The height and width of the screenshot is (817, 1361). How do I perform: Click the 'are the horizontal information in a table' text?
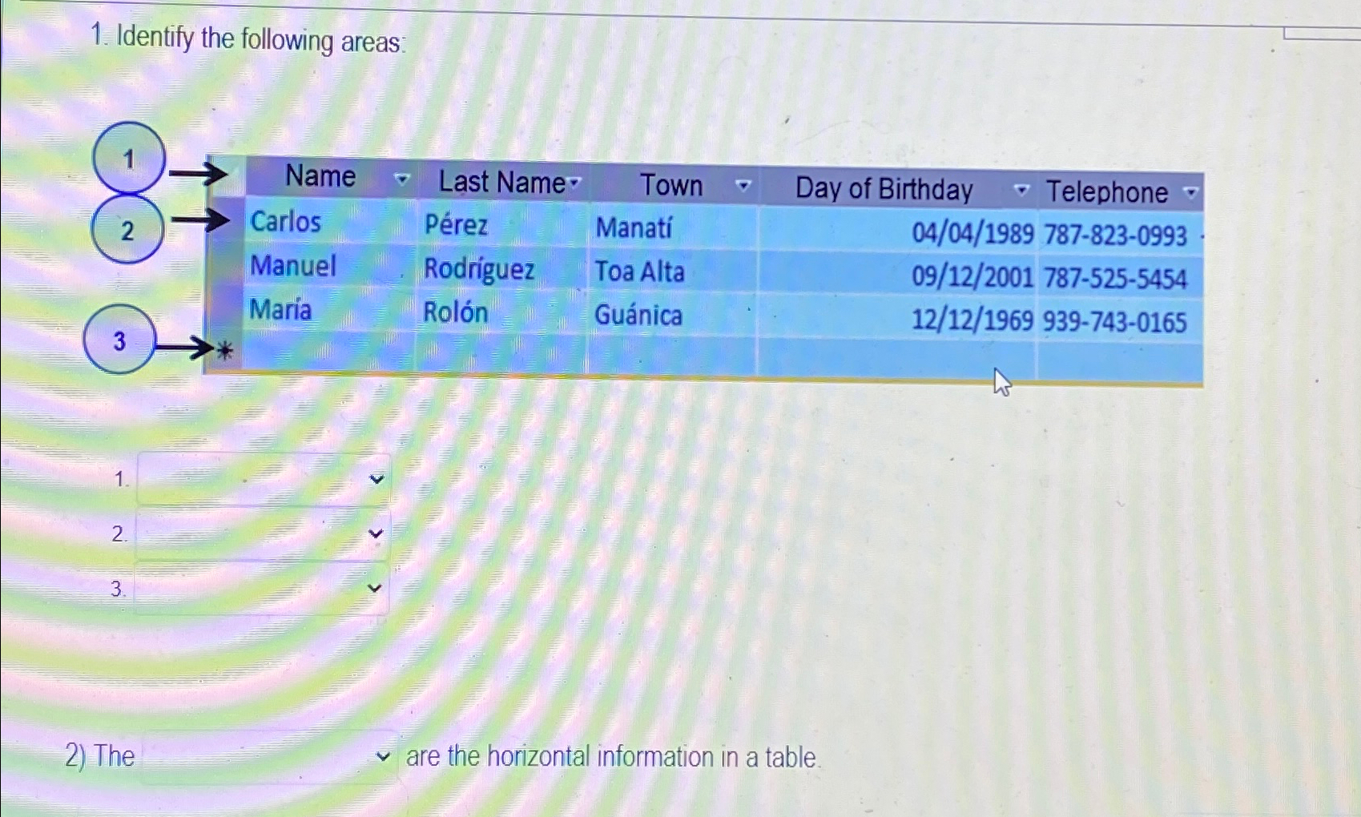613,756
